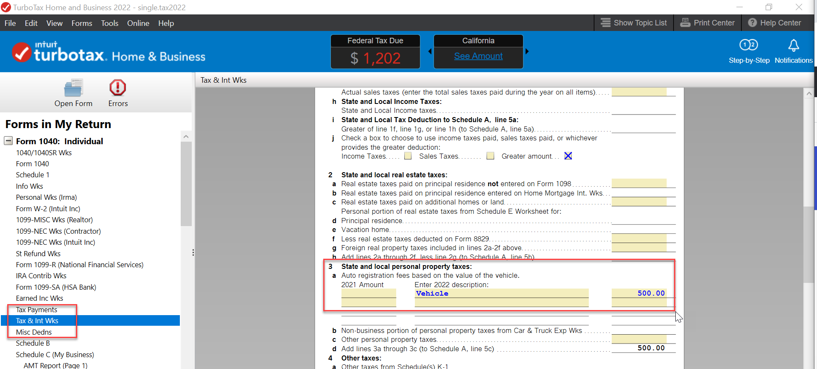
Task: Open St Refund Wks
Action: pos(38,254)
